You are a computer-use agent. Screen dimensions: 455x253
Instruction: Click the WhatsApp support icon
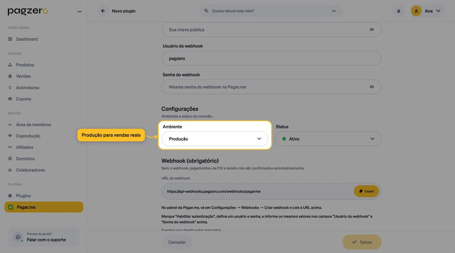pyautogui.click(x=18, y=237)
